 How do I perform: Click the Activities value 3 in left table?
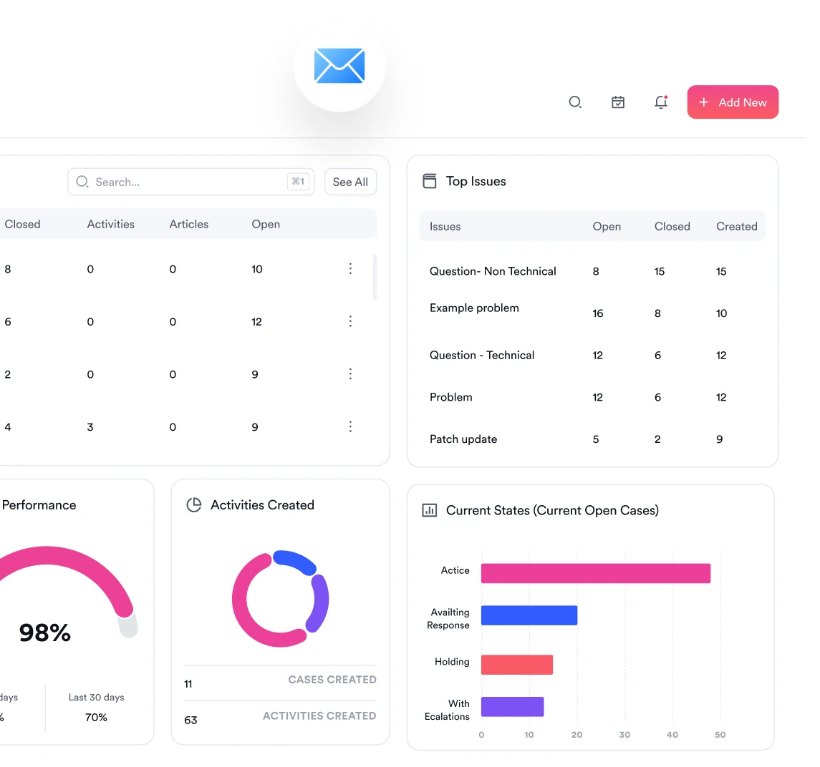[x=90, y=427]
